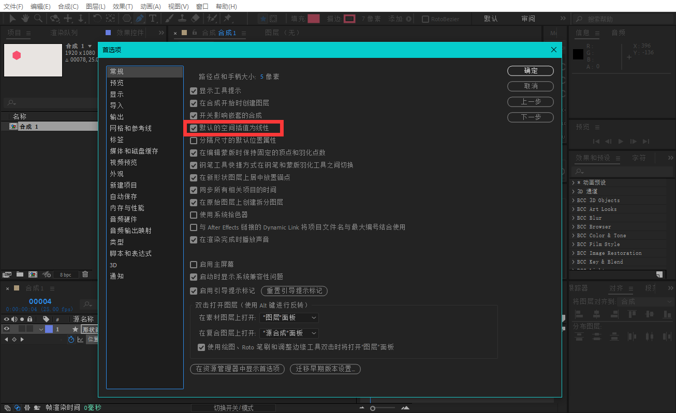Click the 8 bpc color depth button
This screenshot has height=413, width=676.
tap(66, 274)
